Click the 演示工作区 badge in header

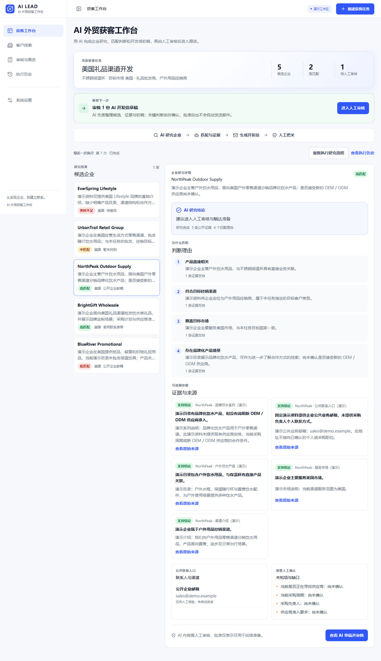tap(320, 9)
